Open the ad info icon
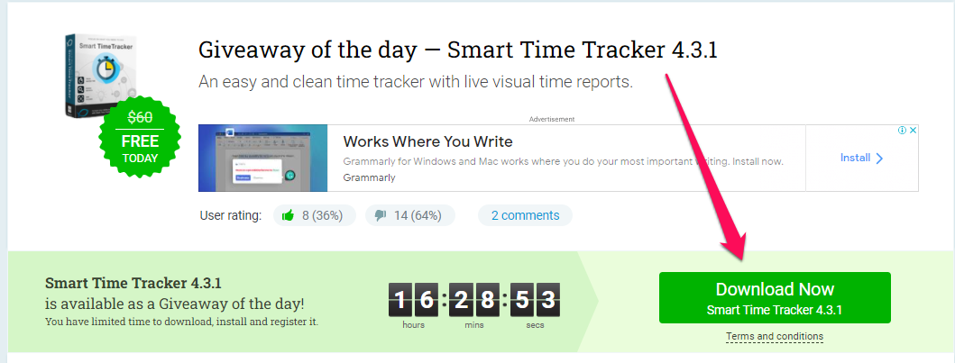 [903, 130]
